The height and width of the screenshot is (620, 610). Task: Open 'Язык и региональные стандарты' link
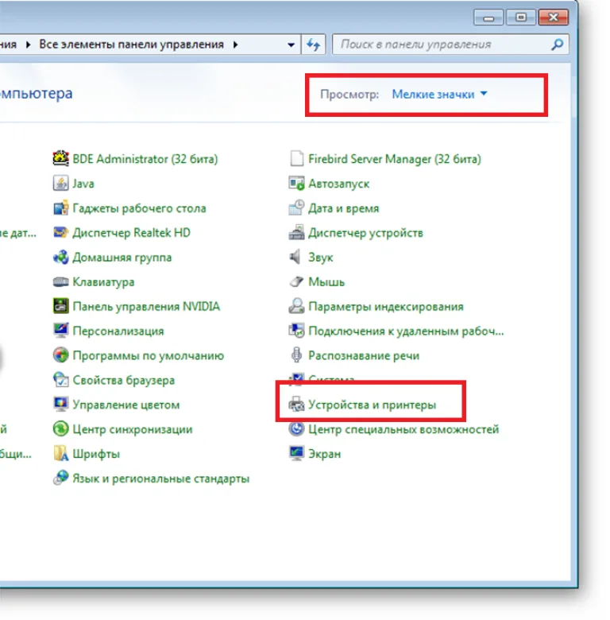160,479
